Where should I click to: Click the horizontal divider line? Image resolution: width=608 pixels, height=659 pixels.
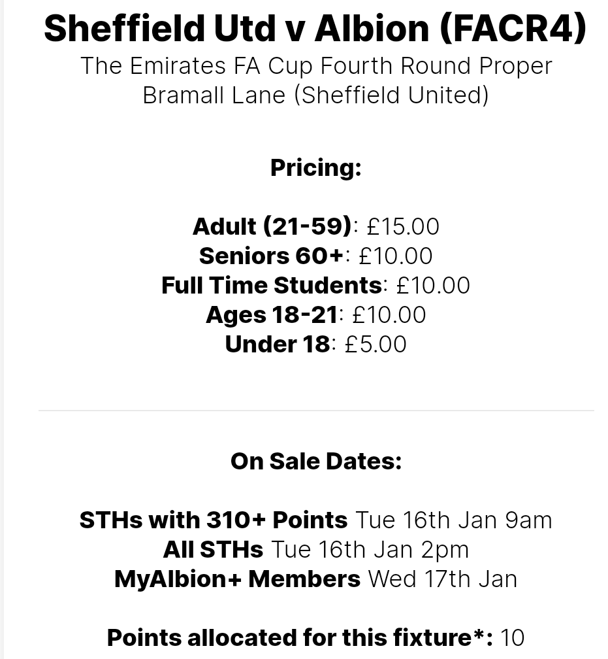click(x=316, y=410)
